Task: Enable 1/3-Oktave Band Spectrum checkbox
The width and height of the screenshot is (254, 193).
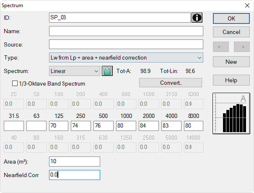Action: click(x=15, y=83)
